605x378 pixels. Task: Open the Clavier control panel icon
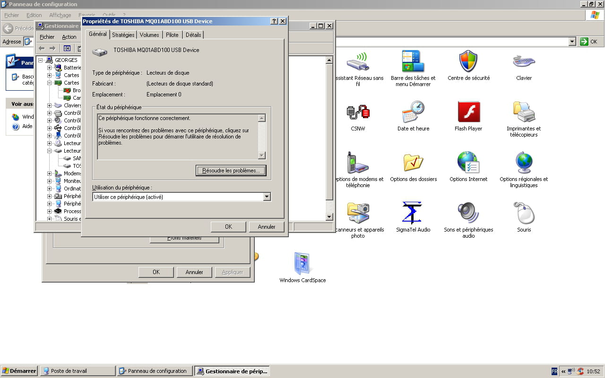pyautogui.click(x=524, y=61)
